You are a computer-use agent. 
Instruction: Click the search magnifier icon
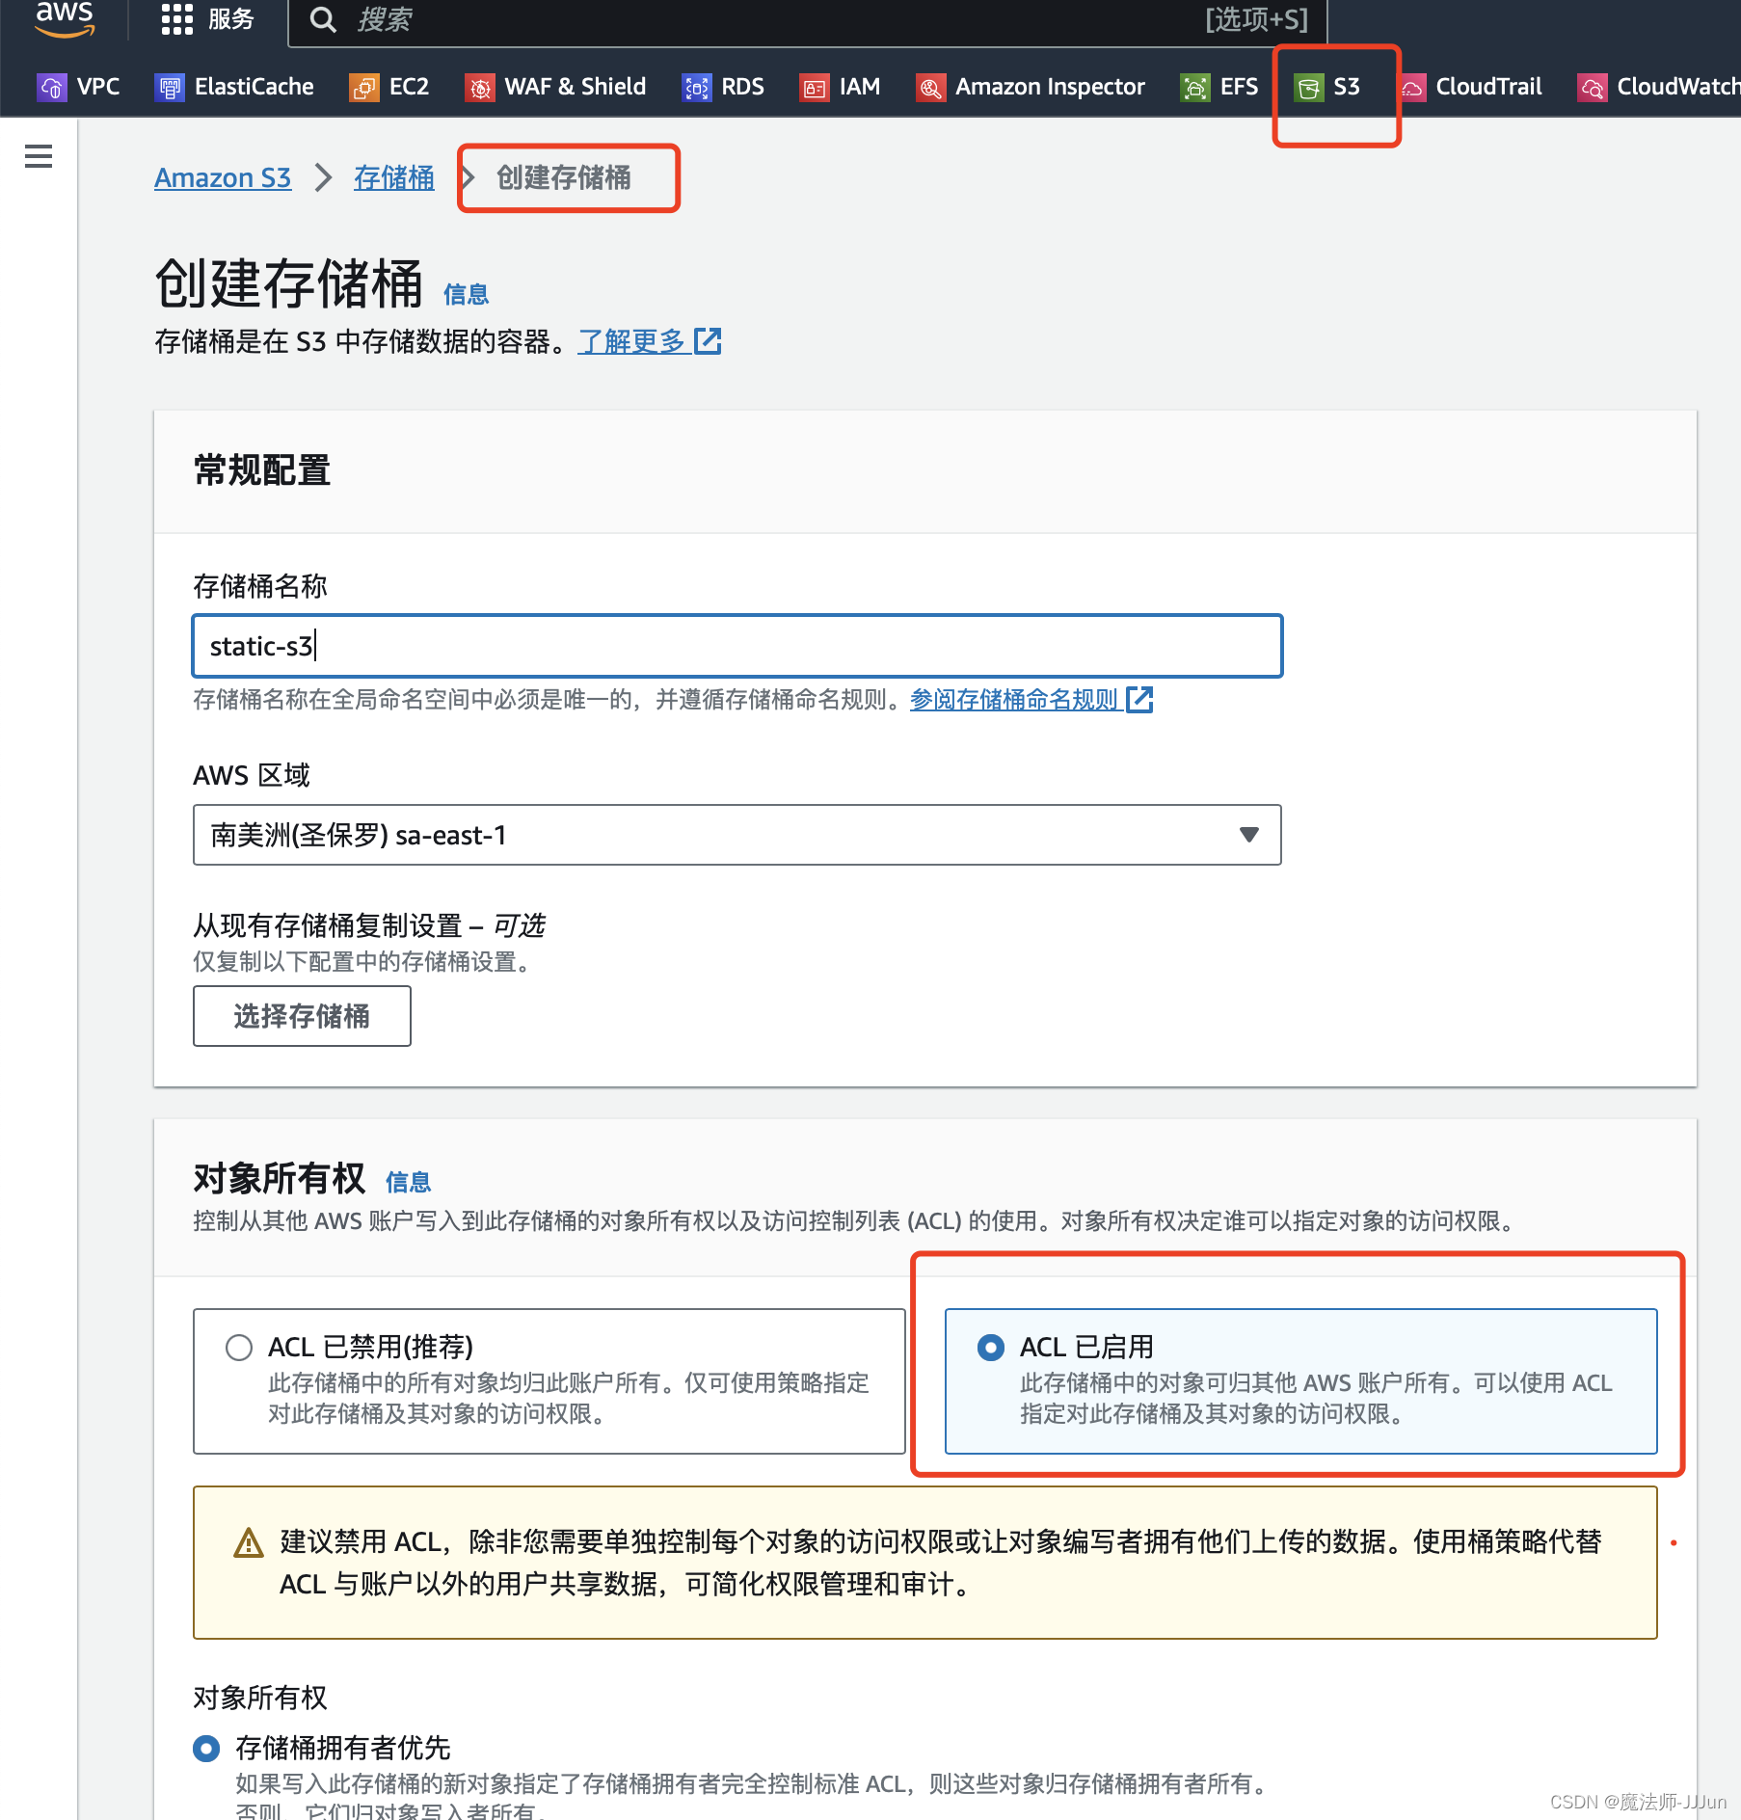pyautogui.click(x=323, y=20)
